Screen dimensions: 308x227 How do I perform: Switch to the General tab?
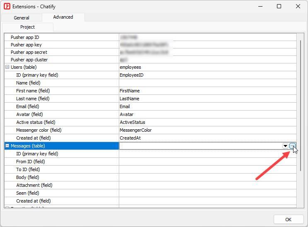22,18
